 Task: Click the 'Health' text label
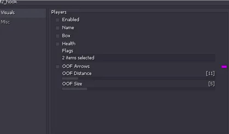pyautogui.click(x=69, y=44)
